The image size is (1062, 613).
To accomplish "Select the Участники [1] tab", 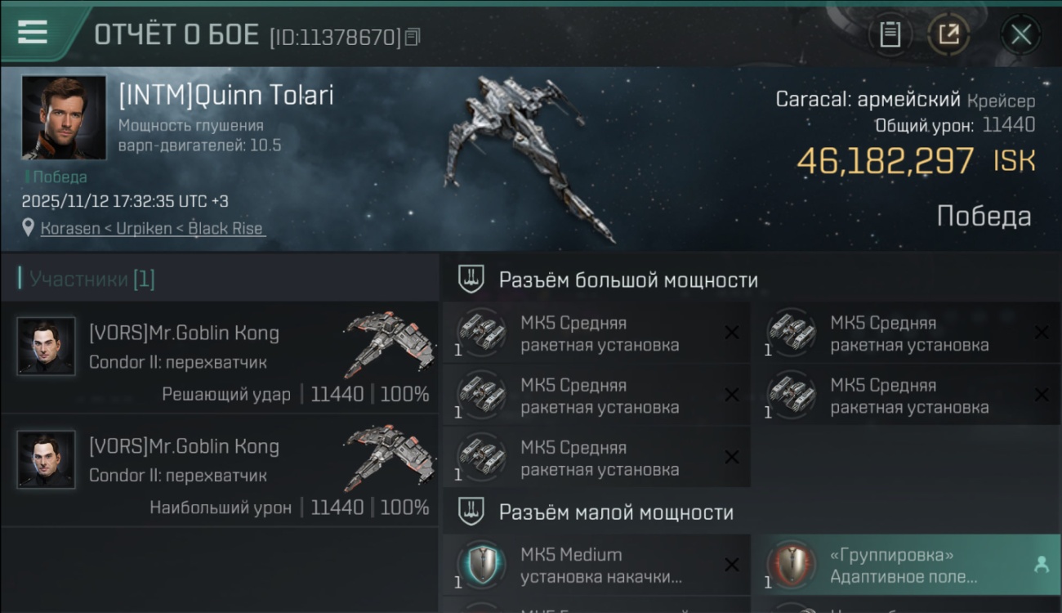I will point(87,279).
